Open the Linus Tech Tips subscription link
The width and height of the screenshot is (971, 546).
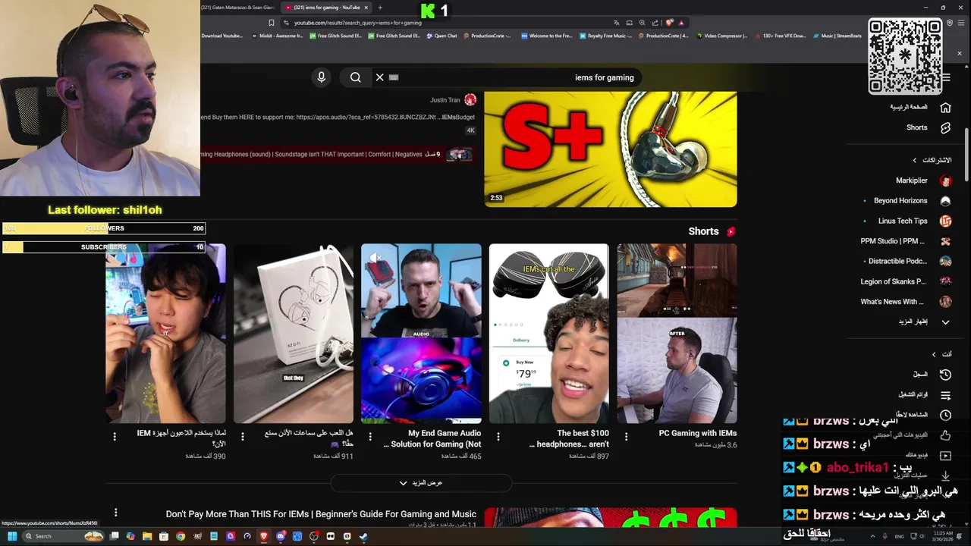(x=903, y=221)
